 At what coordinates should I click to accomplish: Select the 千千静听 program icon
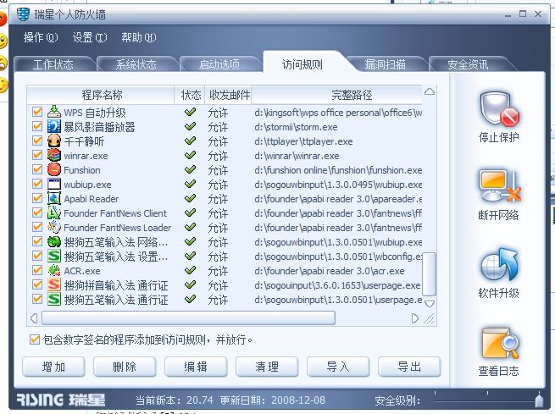click(x=54, y=141)
